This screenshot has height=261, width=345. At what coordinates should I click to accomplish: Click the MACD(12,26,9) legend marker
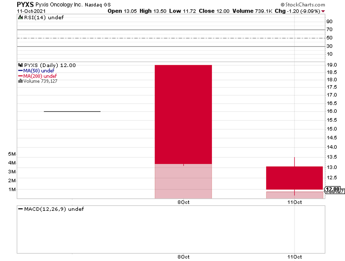click(21, 209)
